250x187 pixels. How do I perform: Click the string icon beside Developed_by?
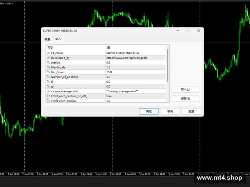48,58
